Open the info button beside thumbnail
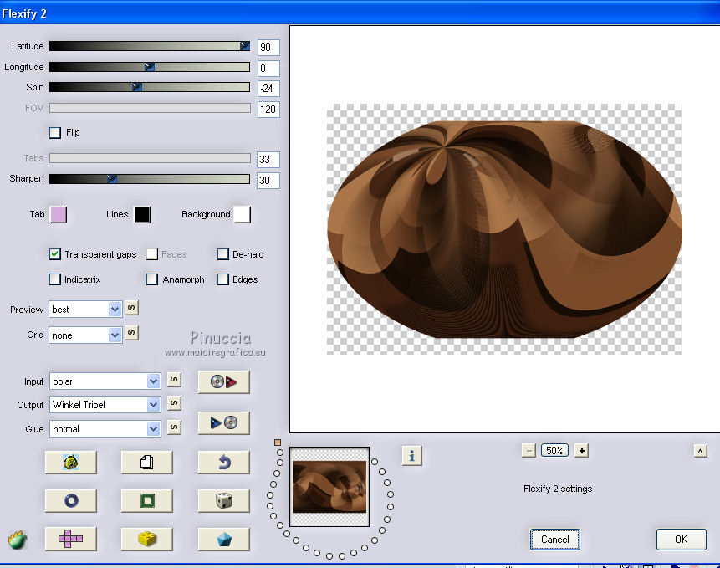This screenshot has height=568, width=720. pyautogui.click(x=411, y=455)
